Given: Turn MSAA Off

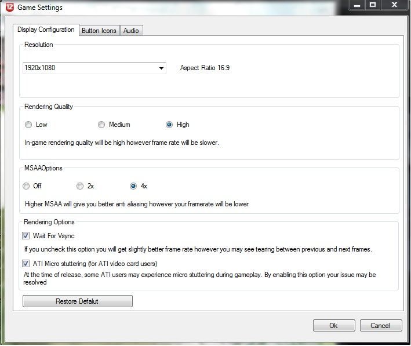Looking at the screenshot, I should (x=26, y=186).
